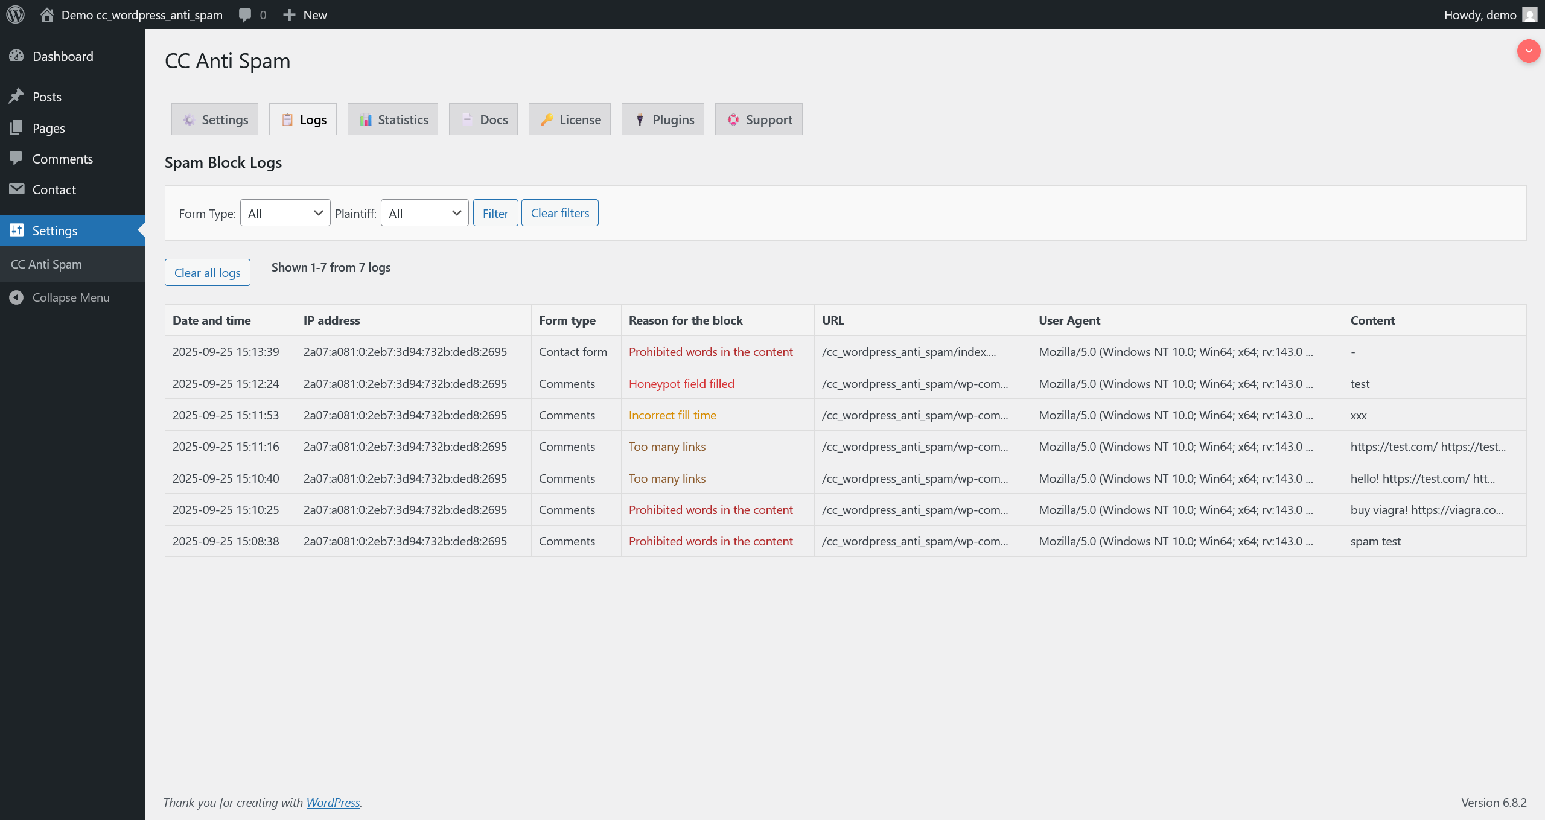
Task: Click the Date and time column header
Action: click(211, 320)
